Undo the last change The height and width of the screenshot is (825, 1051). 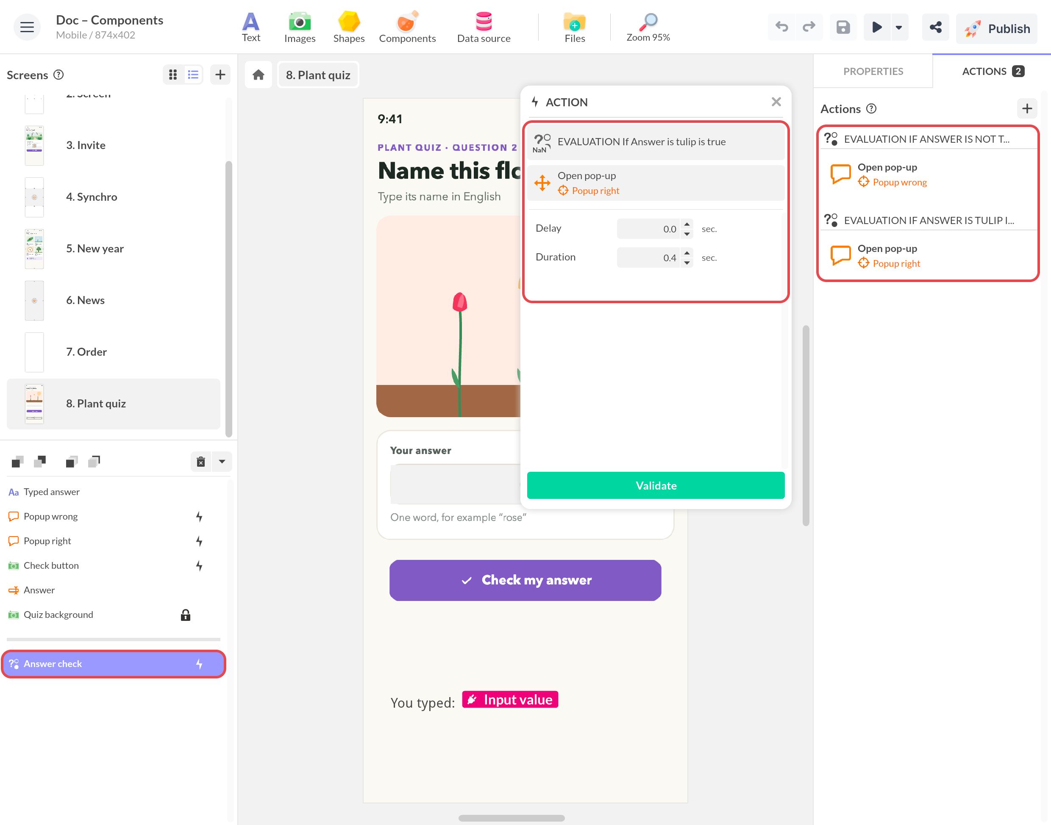click(781, 28)
